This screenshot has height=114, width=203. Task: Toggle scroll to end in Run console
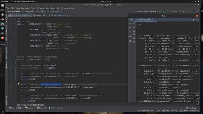(134, 35)
